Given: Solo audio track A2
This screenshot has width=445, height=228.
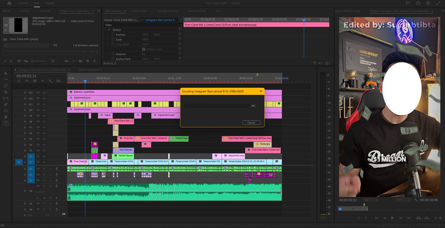Looking at the screenshot, I should [50, 174].
